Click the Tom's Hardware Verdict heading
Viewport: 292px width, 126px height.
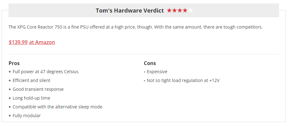pos(130,11)
